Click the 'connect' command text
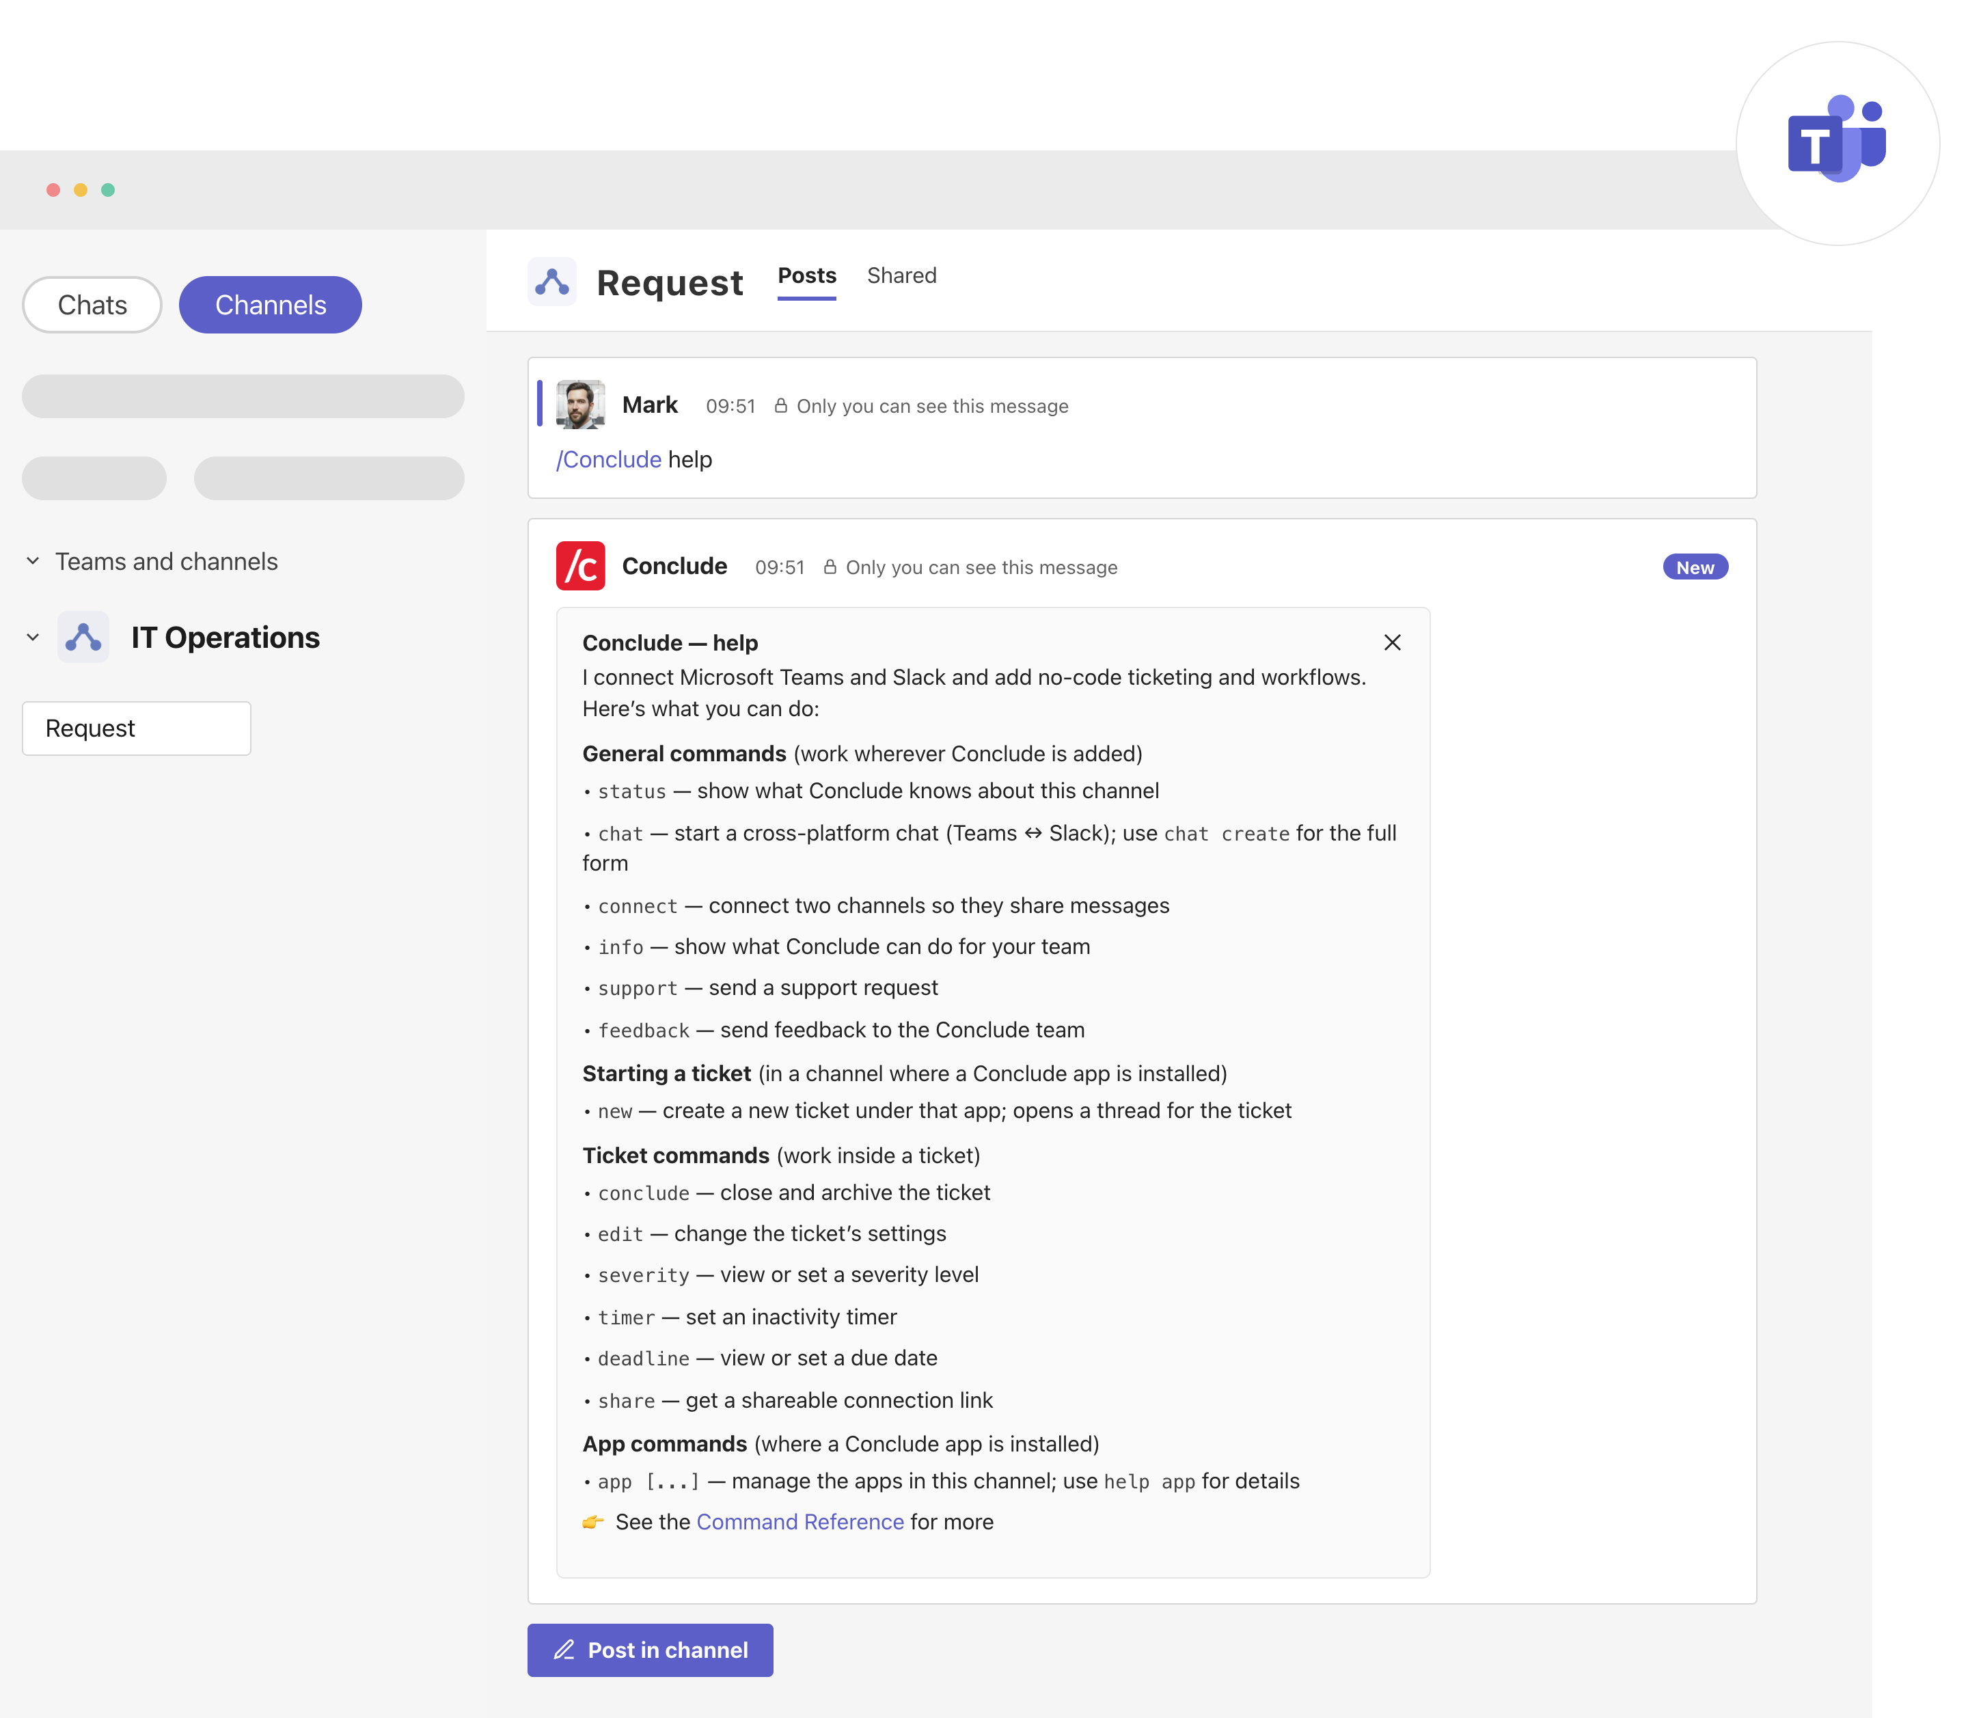The image size is (1968, 1718). (638, 906)
